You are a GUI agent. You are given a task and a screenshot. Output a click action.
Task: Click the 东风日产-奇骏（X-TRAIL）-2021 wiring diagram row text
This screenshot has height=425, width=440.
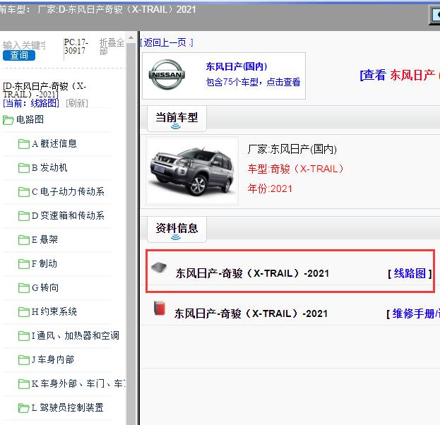coord(252,273)
